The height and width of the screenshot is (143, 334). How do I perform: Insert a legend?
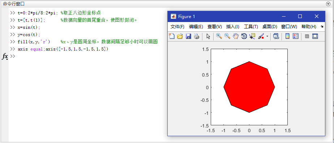(295, 36)
